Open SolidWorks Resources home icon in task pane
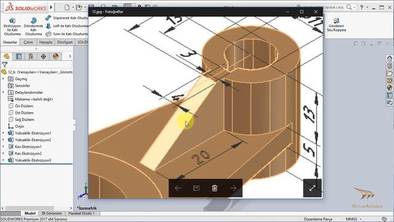This screenshot has height=222, width=394. pos(390,59)
